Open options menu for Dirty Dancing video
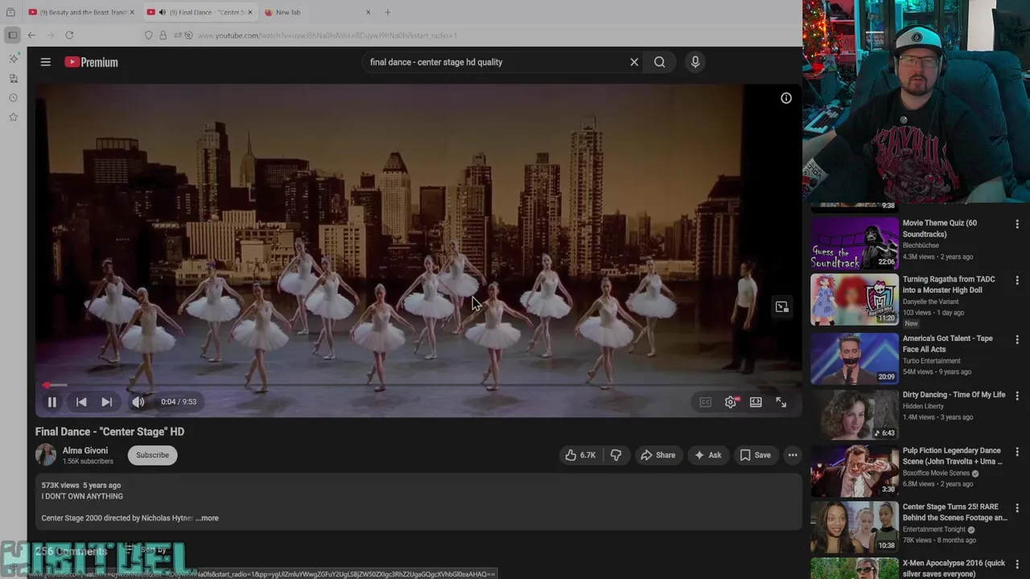1030x579 pixels. coord(1017,396)
